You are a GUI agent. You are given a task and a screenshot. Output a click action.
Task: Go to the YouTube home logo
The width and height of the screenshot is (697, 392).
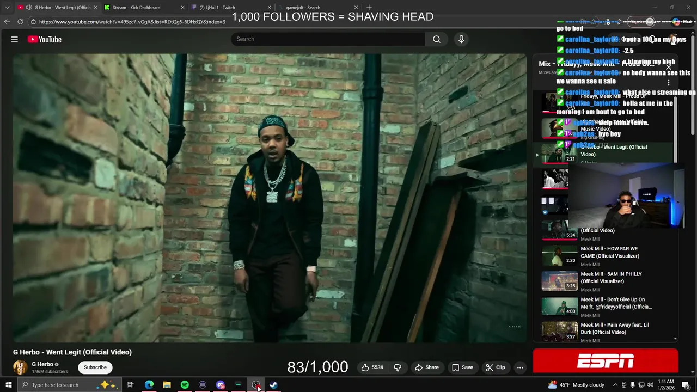[x=45, y=39]
